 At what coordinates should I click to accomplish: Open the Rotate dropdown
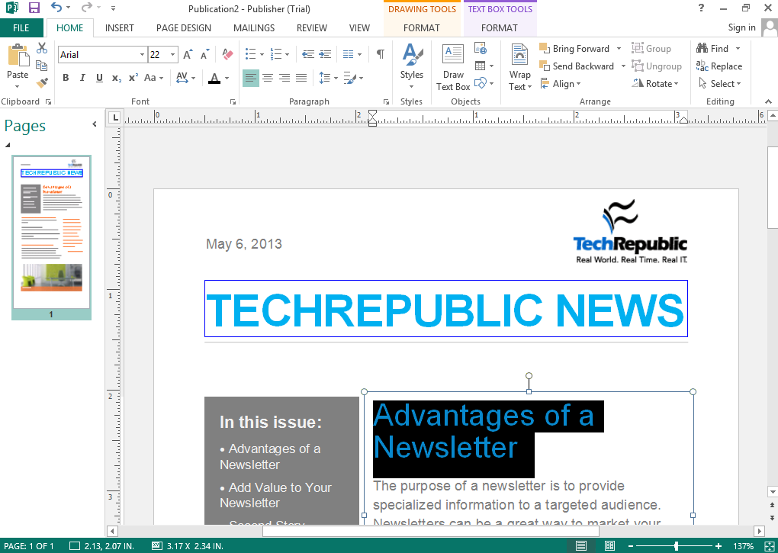pyautogui.click(x=654, y=84)
